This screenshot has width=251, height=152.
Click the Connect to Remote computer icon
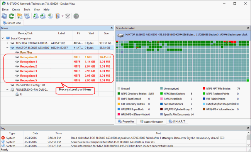4,16
